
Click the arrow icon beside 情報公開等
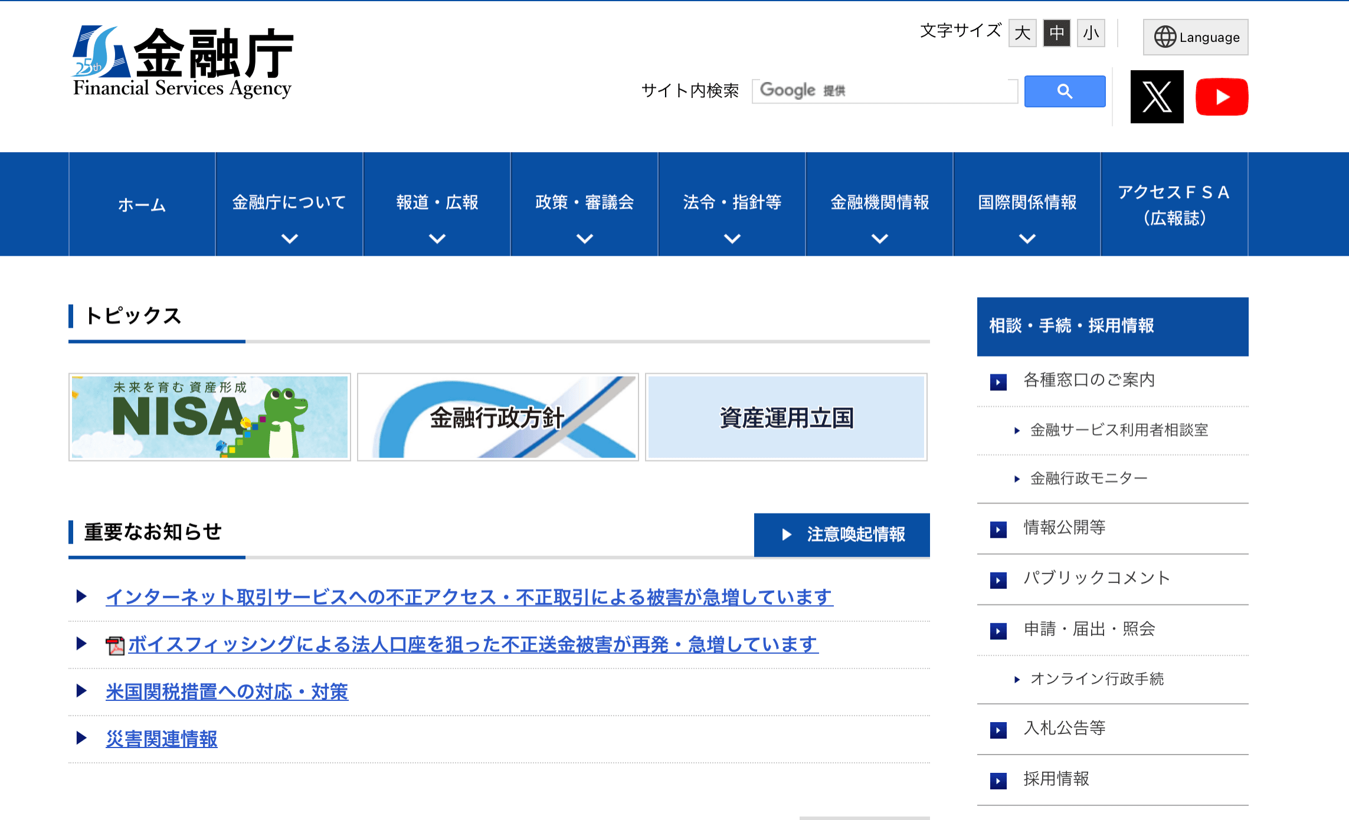pos(998,530)
